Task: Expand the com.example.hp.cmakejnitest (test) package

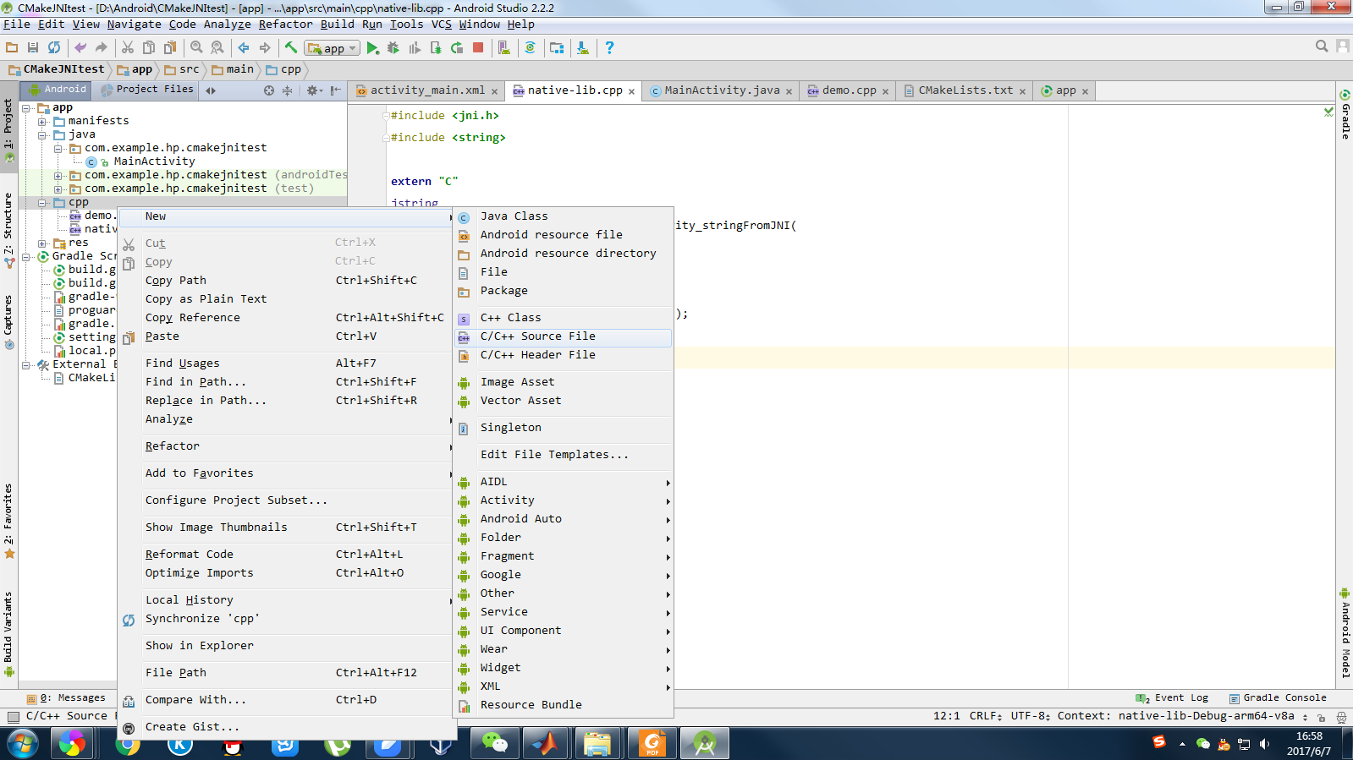Action: pyautogui.click(x=58, y=189)
